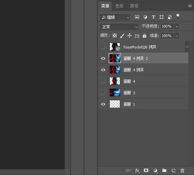
Task: Delete layer with trash icon
Action: tap(182, 171)
